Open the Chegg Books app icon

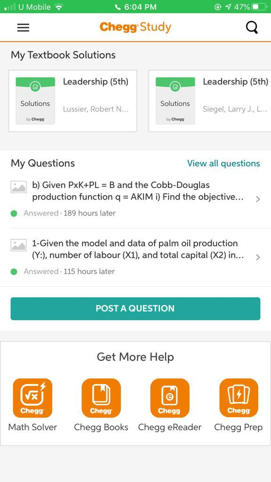[x=101, y=397]
